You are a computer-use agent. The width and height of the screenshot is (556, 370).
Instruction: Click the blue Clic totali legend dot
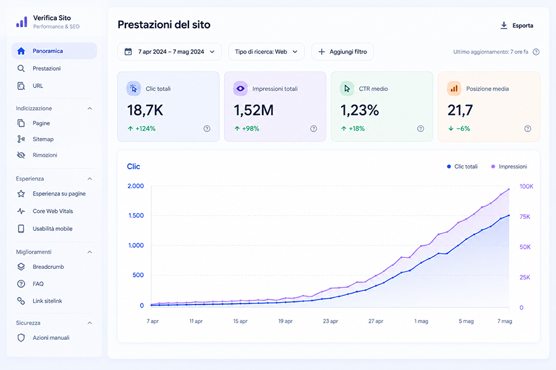point(449,166)
